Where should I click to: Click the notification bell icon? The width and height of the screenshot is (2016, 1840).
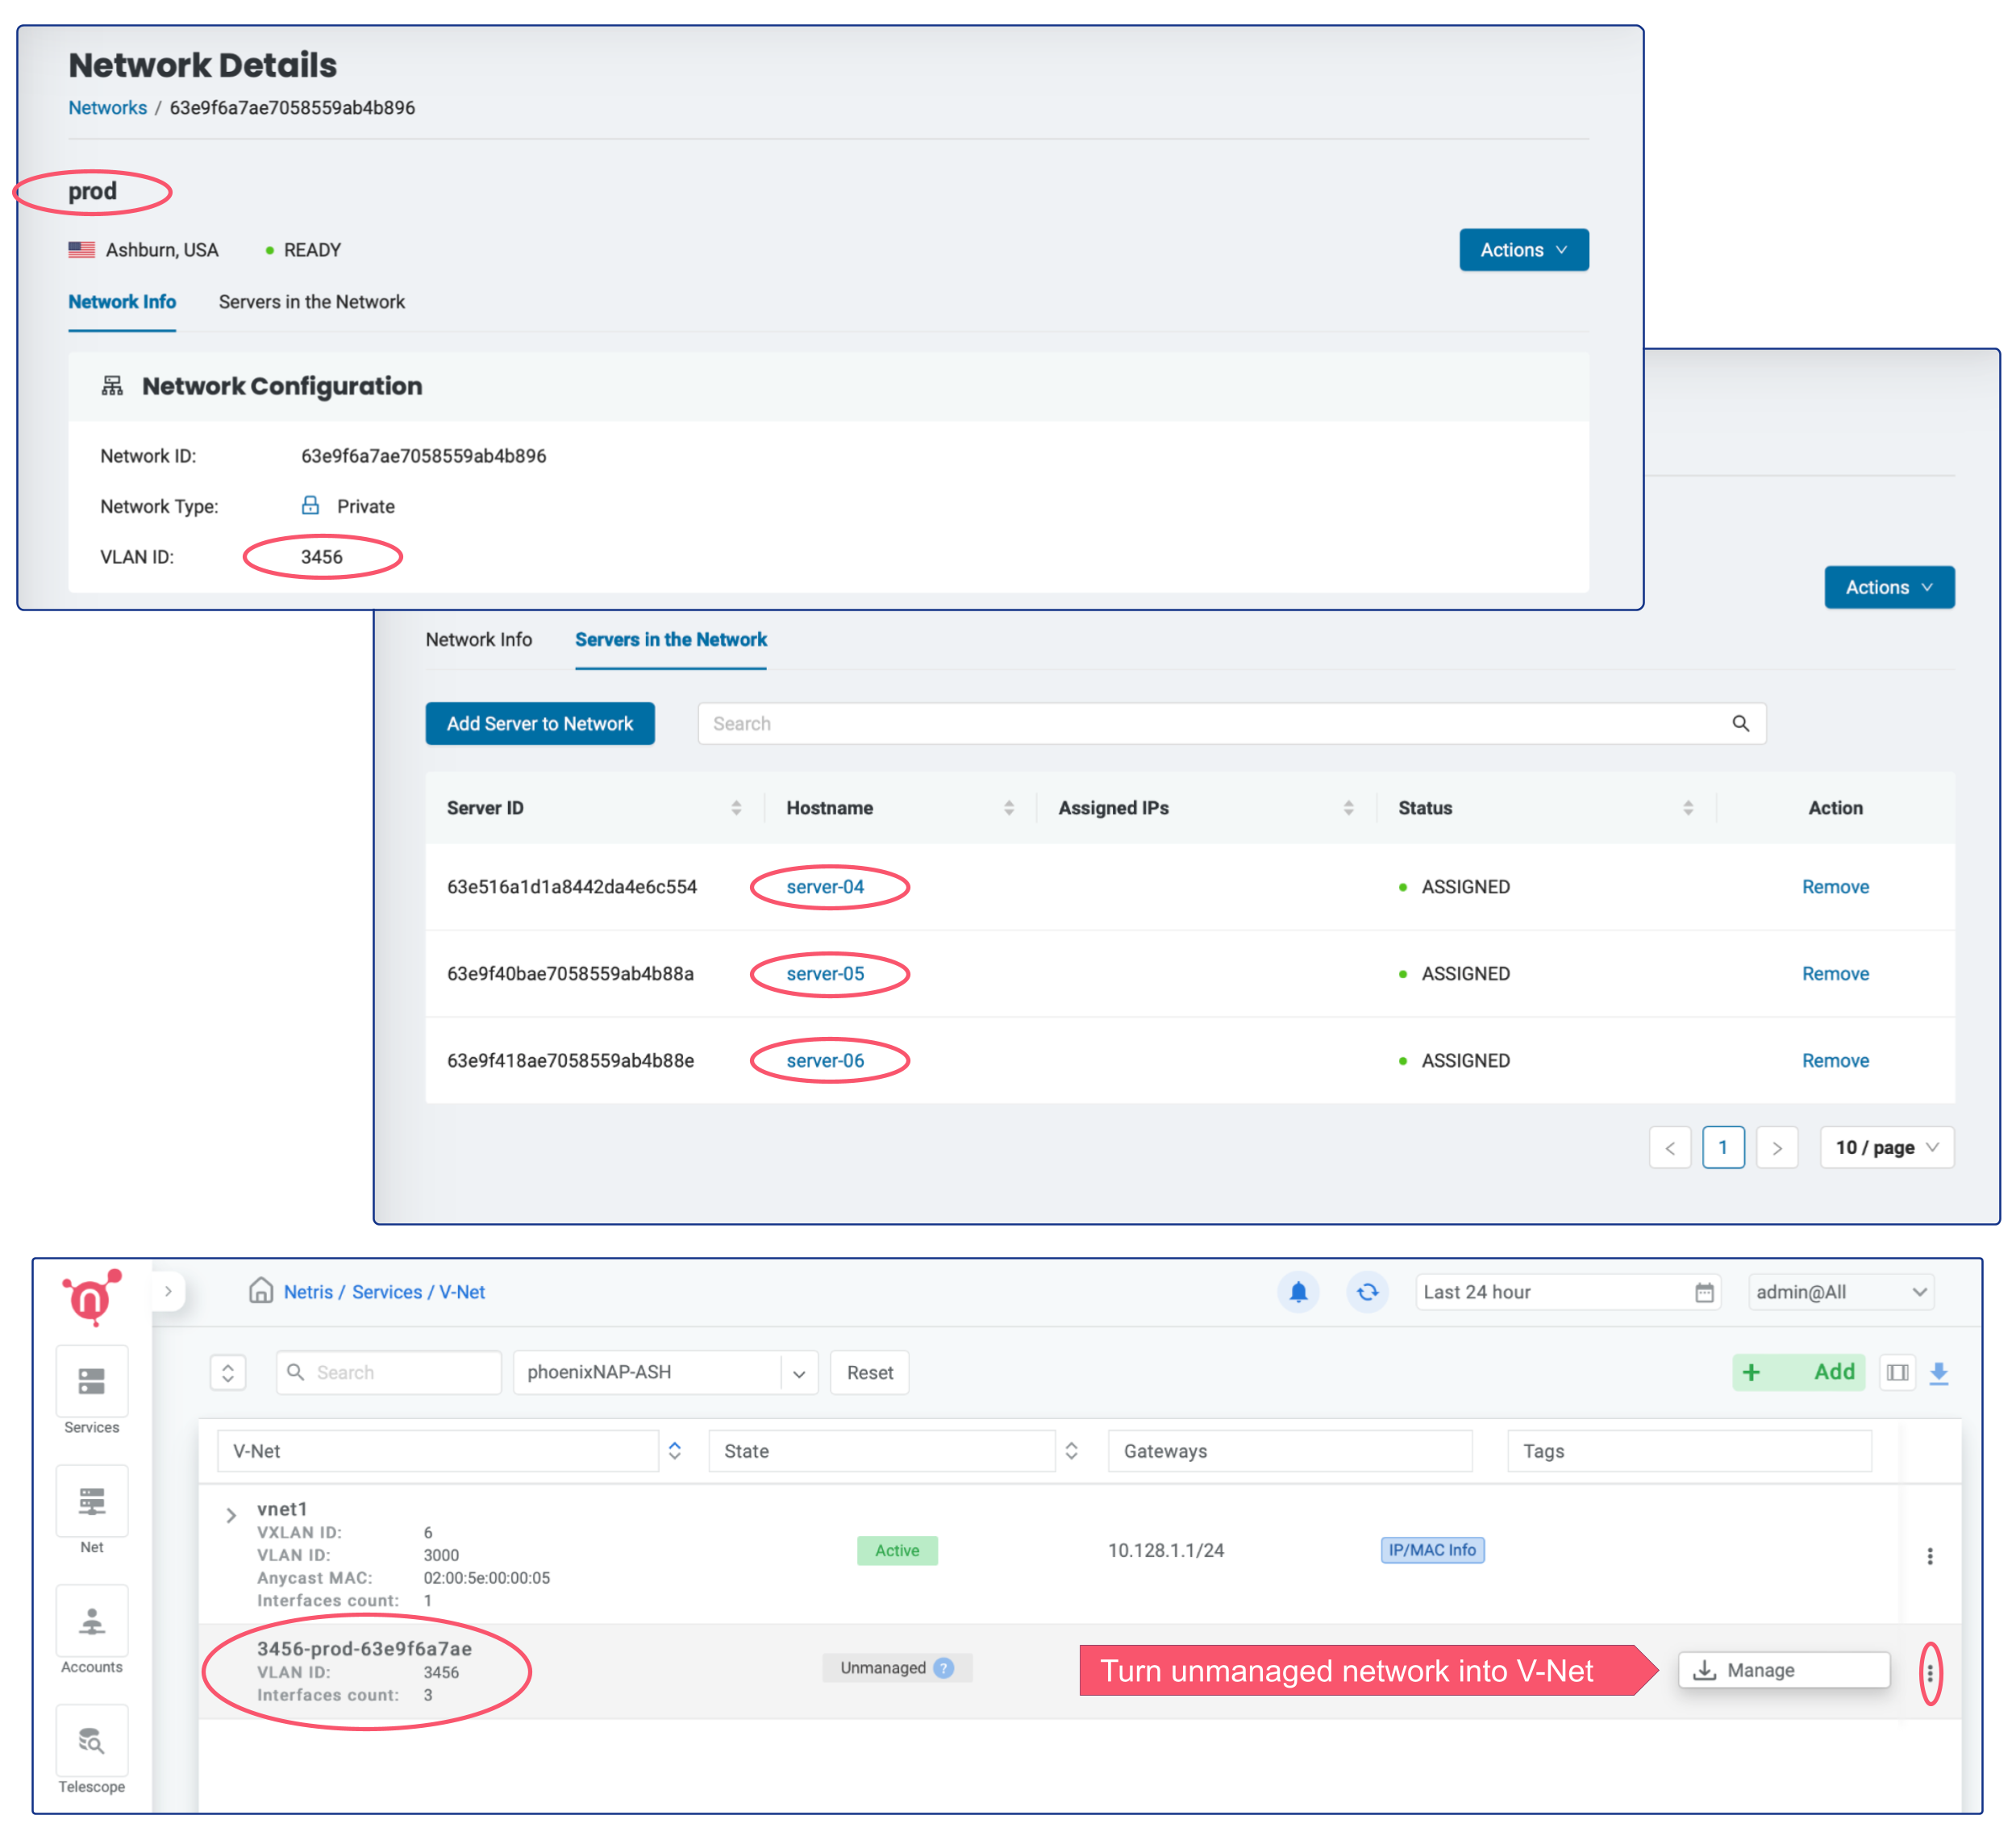1298,1292
